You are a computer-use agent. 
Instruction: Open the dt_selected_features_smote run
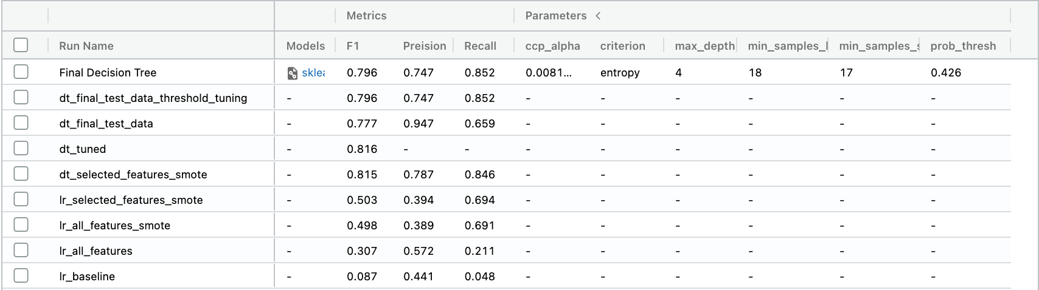[x=133, y=175]
